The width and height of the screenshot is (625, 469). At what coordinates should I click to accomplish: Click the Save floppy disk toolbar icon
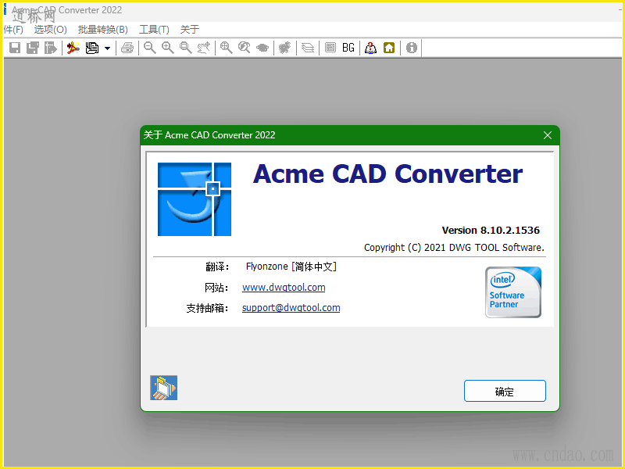[15, 48]
